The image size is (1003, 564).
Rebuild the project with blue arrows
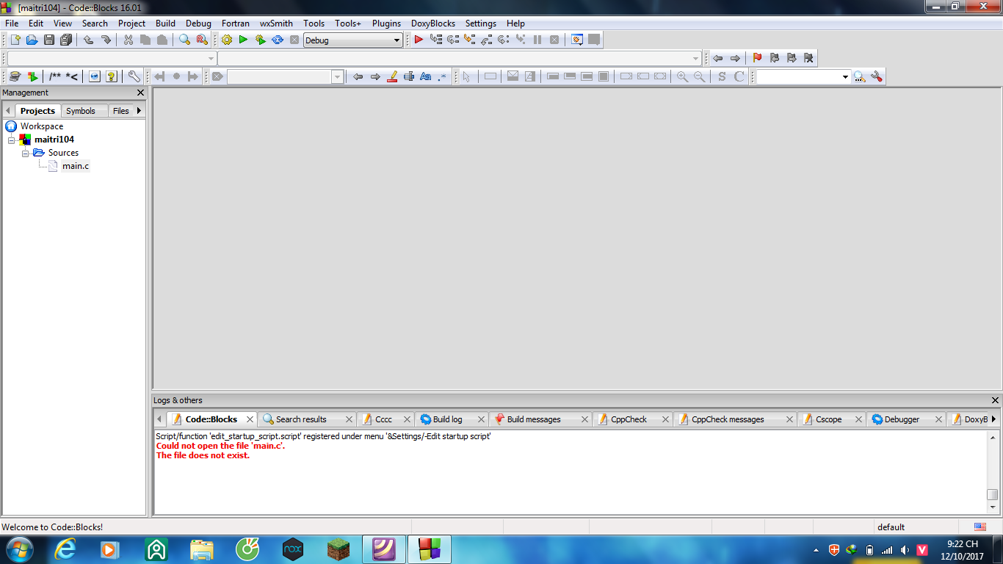pyautogui.click(x=278, y=40)
